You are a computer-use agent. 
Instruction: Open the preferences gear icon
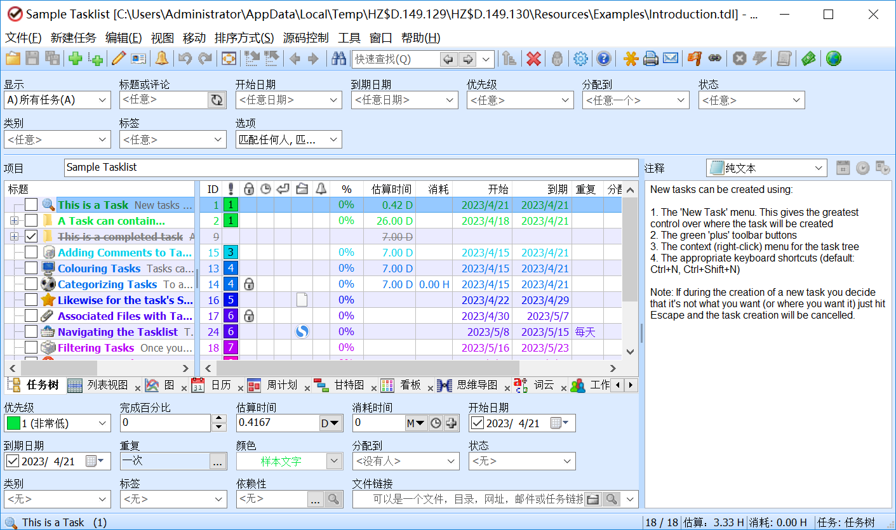pos(580,58)
